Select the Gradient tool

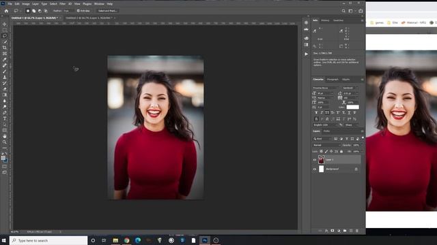(5, 95)
